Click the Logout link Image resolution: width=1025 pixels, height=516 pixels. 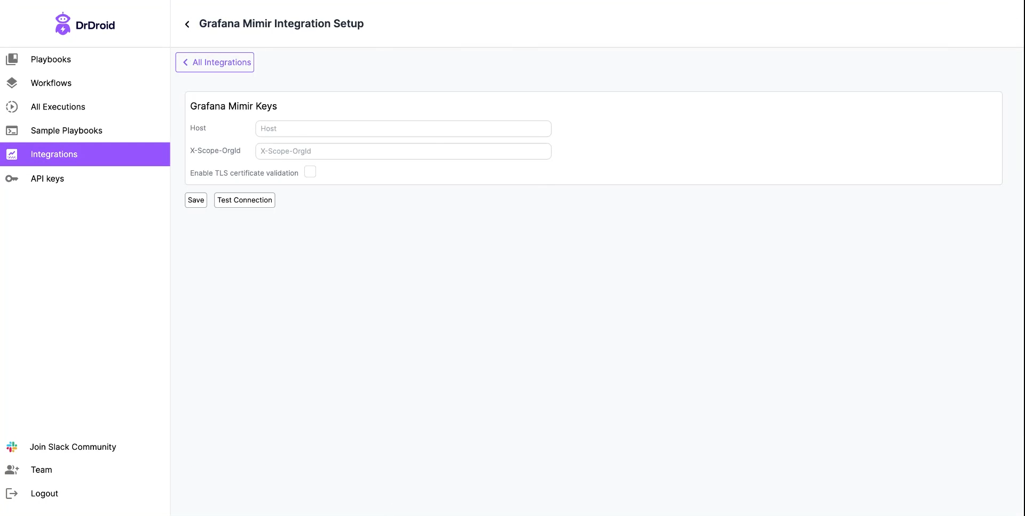[x=44, y=494]
